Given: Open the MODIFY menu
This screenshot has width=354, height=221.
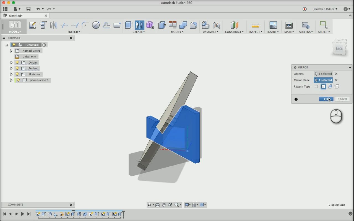Looking at the screenshot, I should [x=177, y=32].
